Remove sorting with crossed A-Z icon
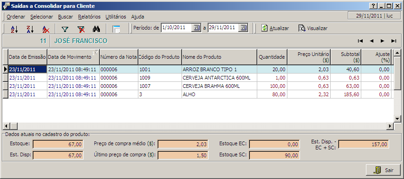404x179 pixels. click(46, 29)
